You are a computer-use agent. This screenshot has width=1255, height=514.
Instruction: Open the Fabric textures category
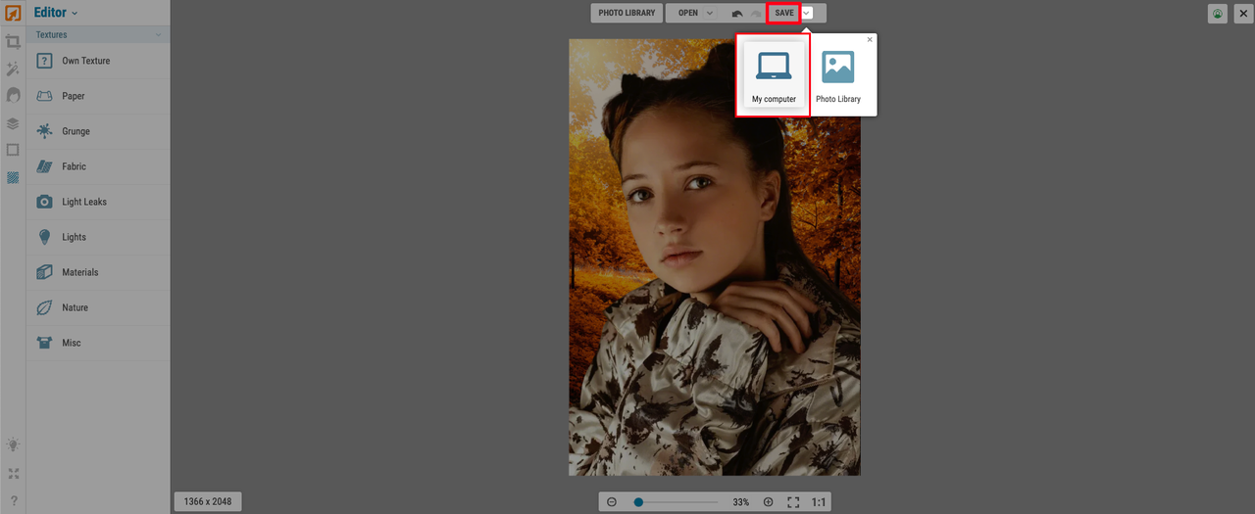tap(98, 166)
